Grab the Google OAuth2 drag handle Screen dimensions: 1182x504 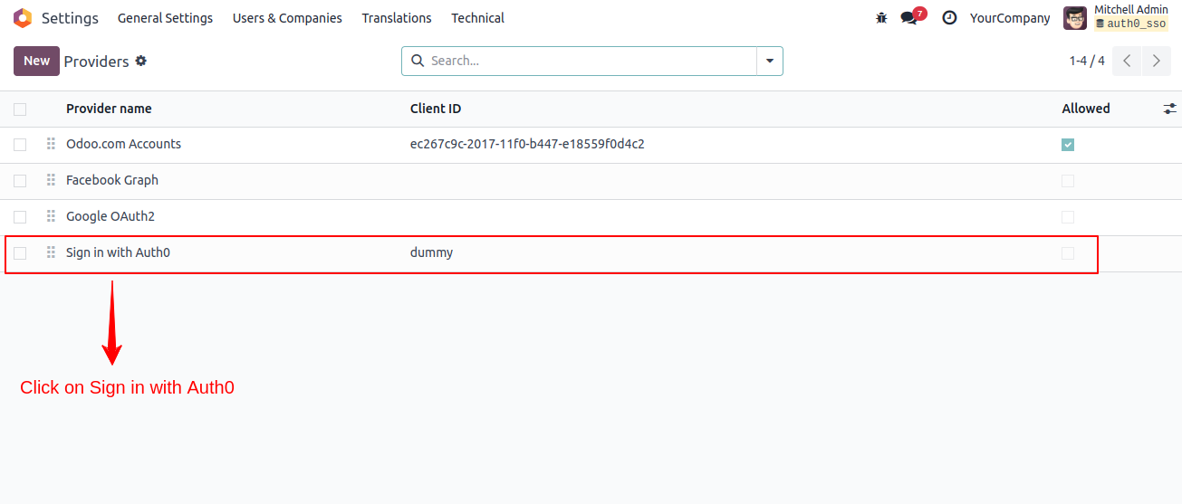51,217
